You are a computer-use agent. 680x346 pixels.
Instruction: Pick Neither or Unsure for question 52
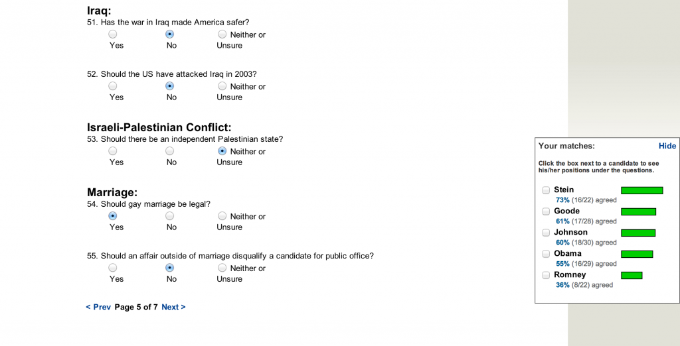pos(222,86)
